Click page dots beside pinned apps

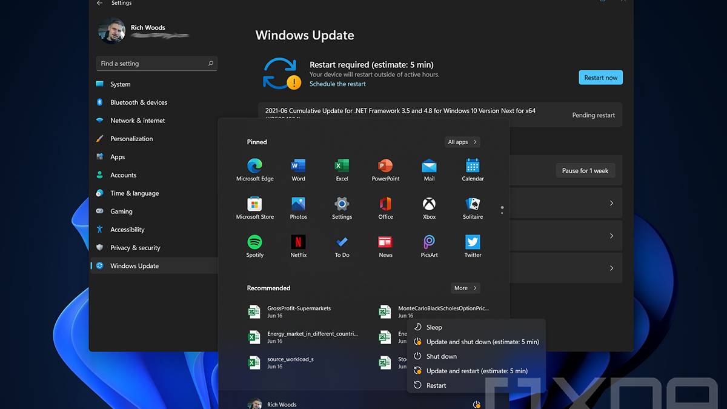(502, 210)
